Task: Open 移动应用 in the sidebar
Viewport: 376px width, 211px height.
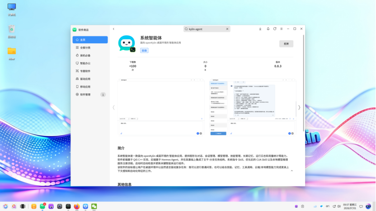Action: coord(90,87)
